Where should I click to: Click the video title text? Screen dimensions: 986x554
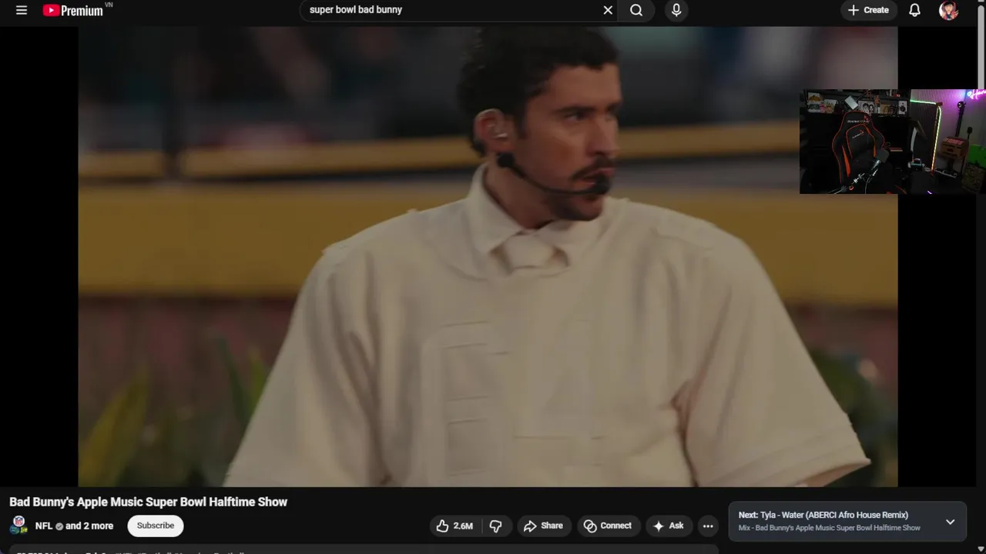coord(148,502)
